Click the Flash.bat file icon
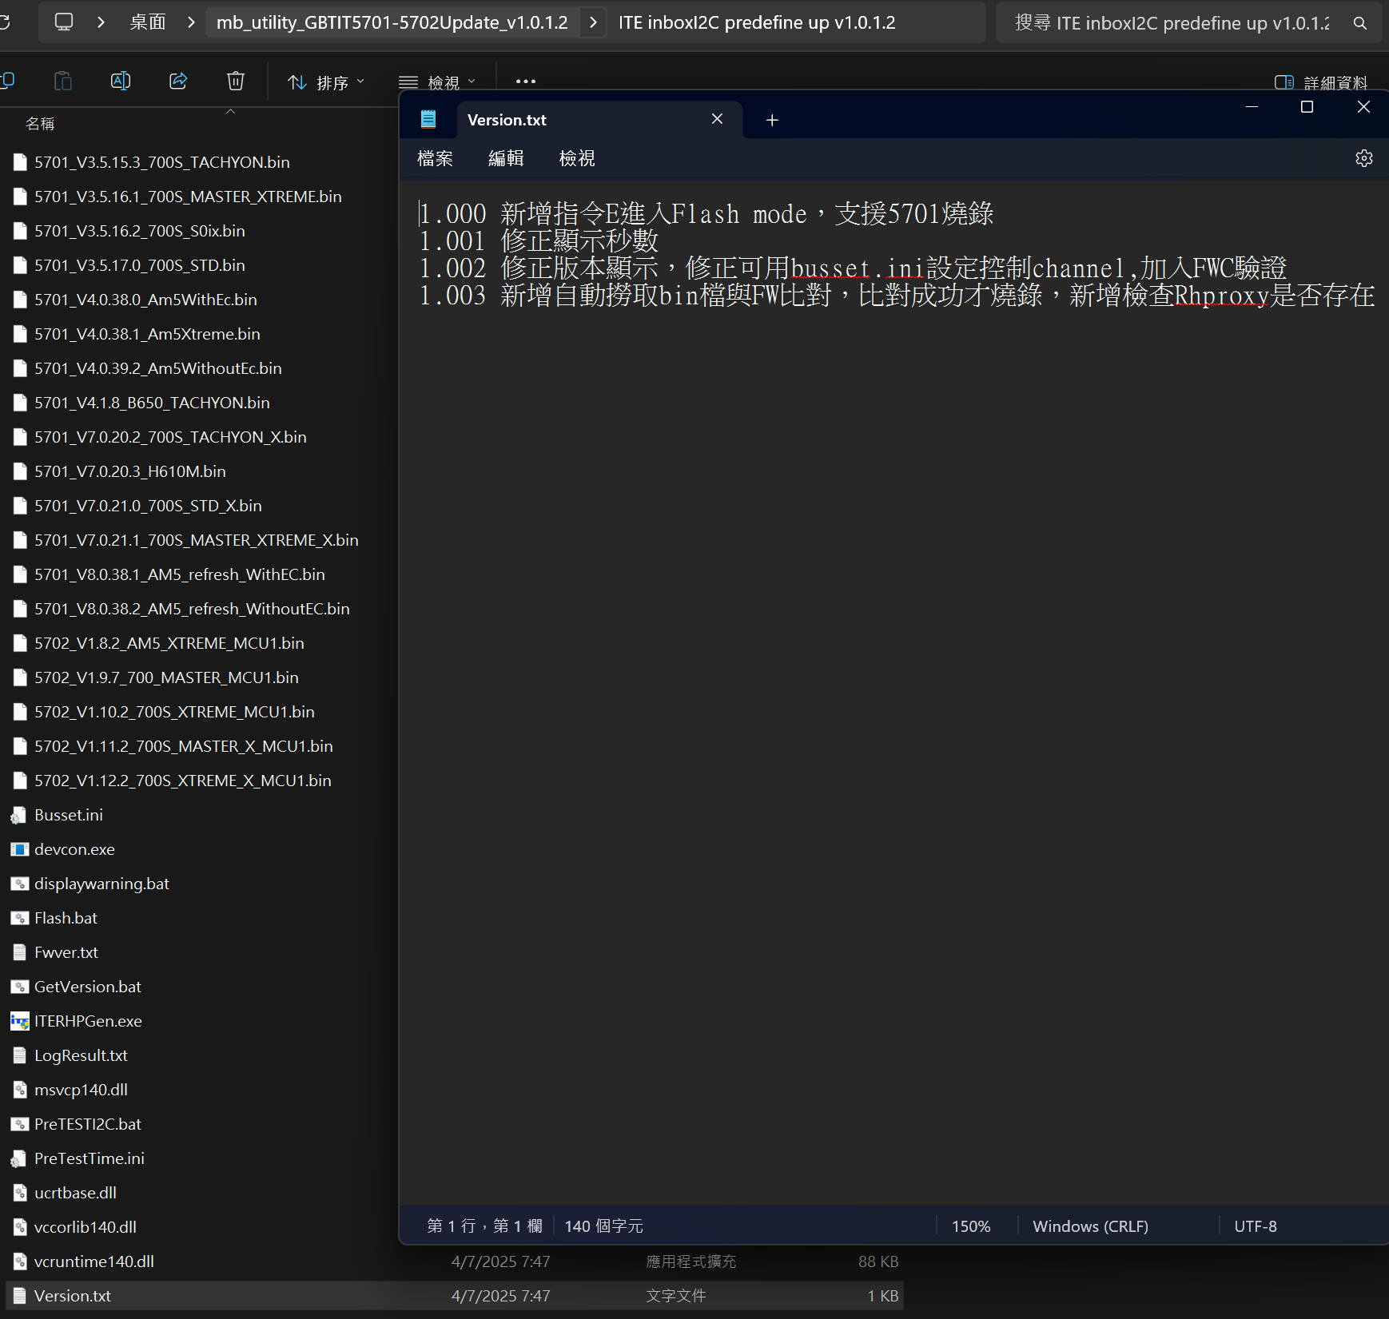Screen dimensions: 1389x1319 pyautogui.click(x=19, y=918)
